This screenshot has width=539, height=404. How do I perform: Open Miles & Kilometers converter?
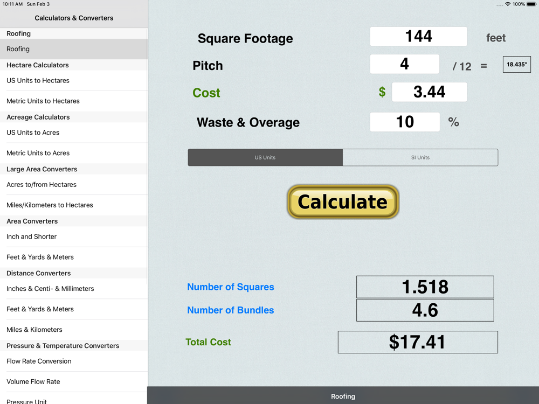coord(74,330)
